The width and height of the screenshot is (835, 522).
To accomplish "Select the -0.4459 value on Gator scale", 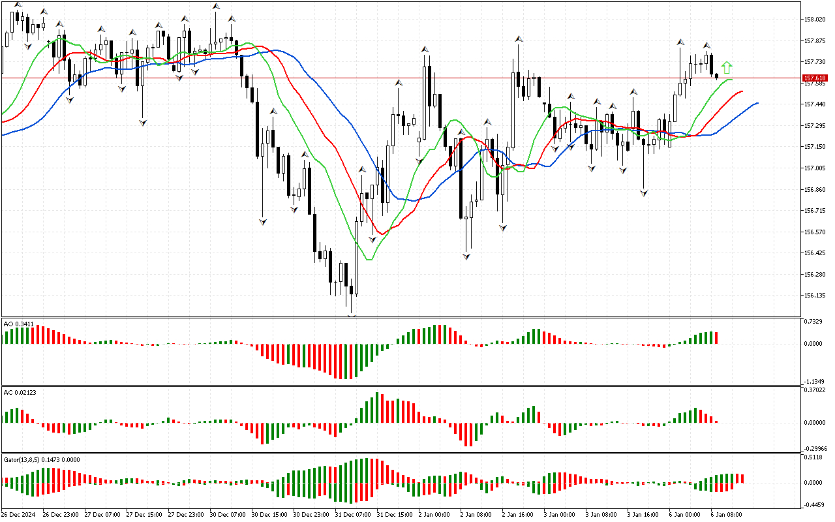I will (815, 504).
